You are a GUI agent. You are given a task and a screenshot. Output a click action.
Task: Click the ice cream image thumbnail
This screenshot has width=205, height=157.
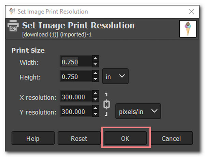click(x=188, y=29)
